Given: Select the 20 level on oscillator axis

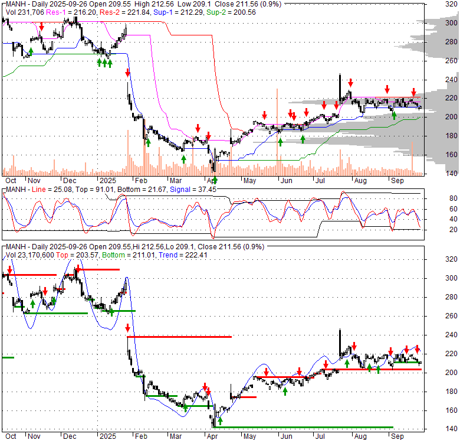Looking at the screenshot, I should click(x=454, y=230).
